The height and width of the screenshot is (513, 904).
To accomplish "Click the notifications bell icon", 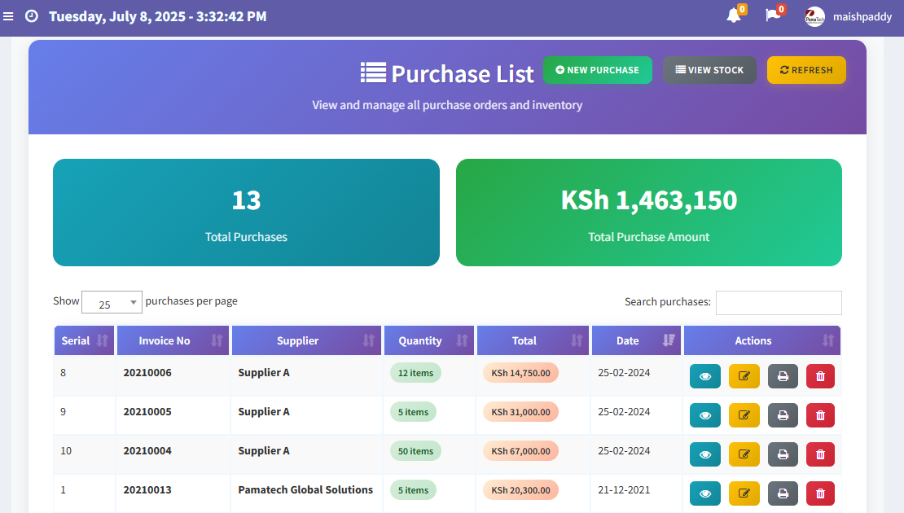I will click(x=734, y=15).
